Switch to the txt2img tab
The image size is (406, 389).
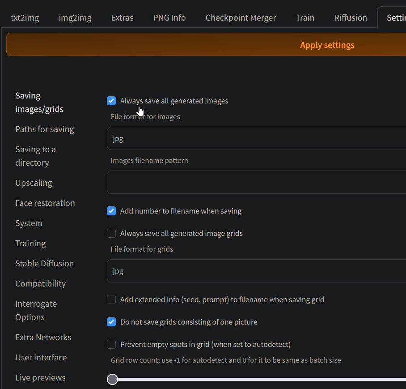25,18
